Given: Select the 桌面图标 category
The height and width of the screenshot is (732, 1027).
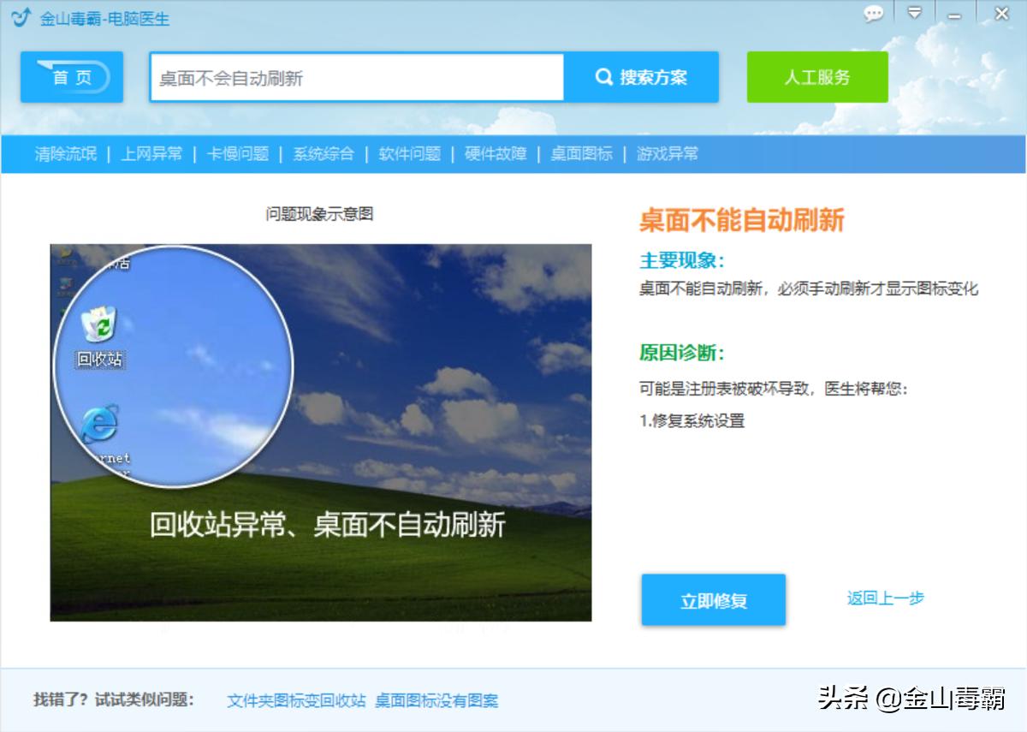Looking at the screenshot, I should click(x=582, y=154).
